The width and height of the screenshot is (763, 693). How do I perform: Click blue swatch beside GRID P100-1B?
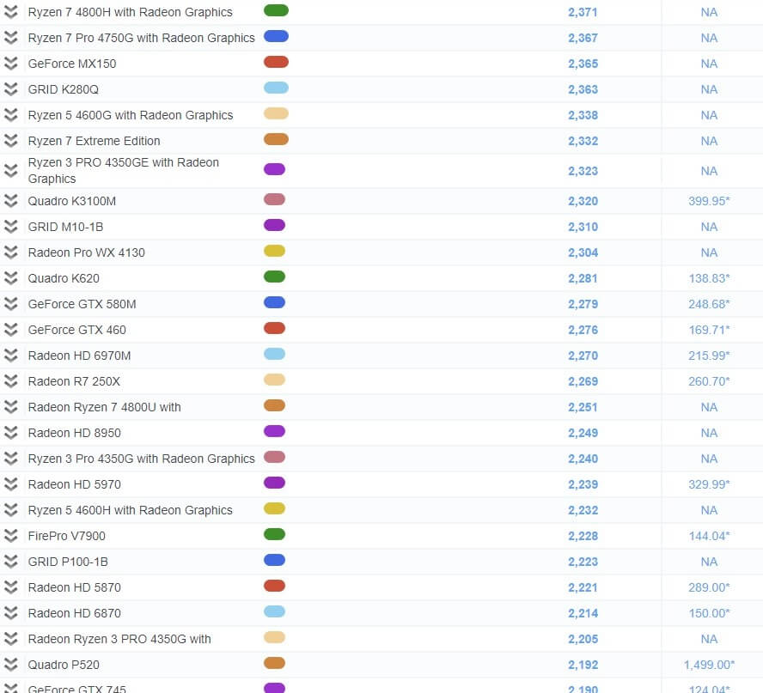pyautogui.click(x=274, y=560)
